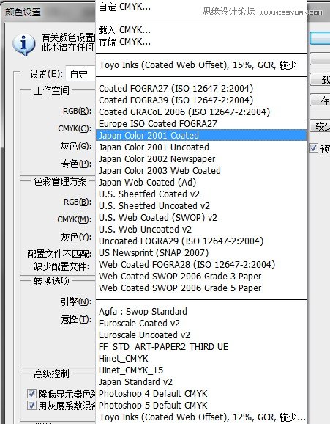
Task: Select Agfa : Swop Standard
Action: click(x=201, y=312)
